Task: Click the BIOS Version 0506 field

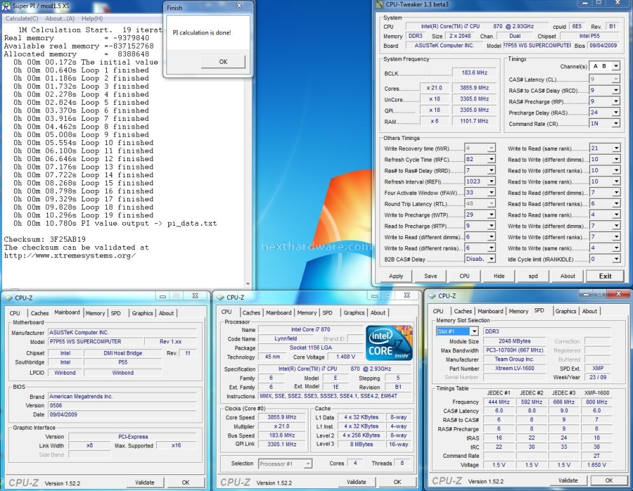Action: point(123,405)
